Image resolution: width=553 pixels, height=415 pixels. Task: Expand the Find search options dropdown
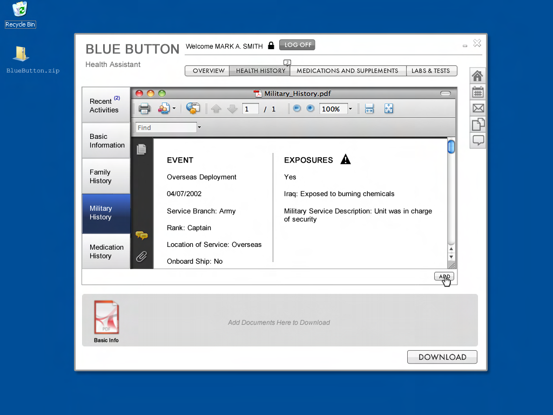coord(199,127)
